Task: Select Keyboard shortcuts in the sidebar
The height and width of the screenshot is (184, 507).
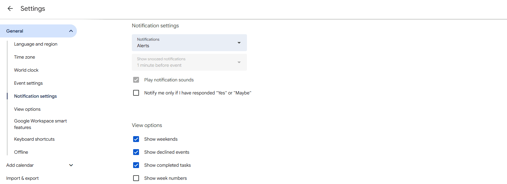Action: pyautogui.click(x=34, y=139)
